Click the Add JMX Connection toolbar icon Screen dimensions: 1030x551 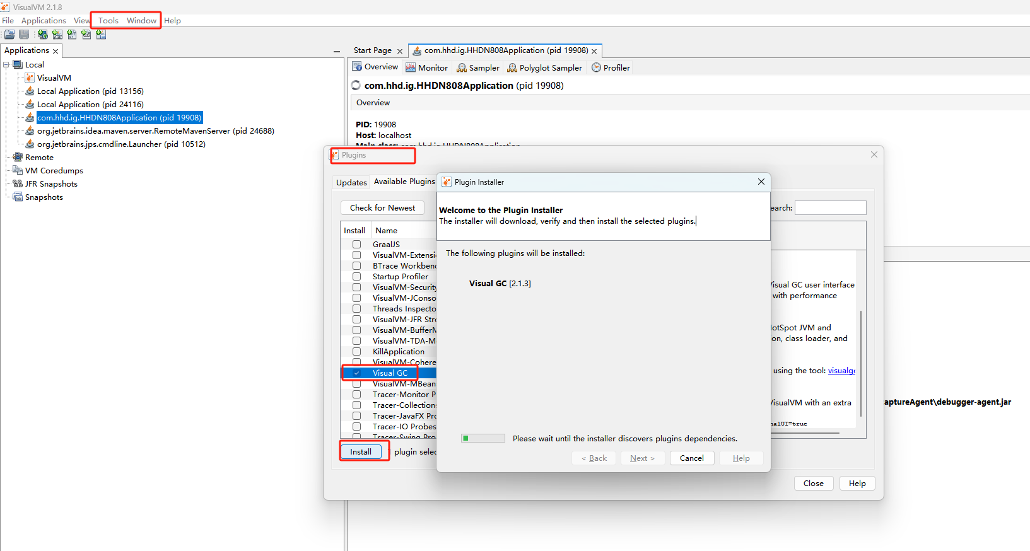click(x=57, y=35)
